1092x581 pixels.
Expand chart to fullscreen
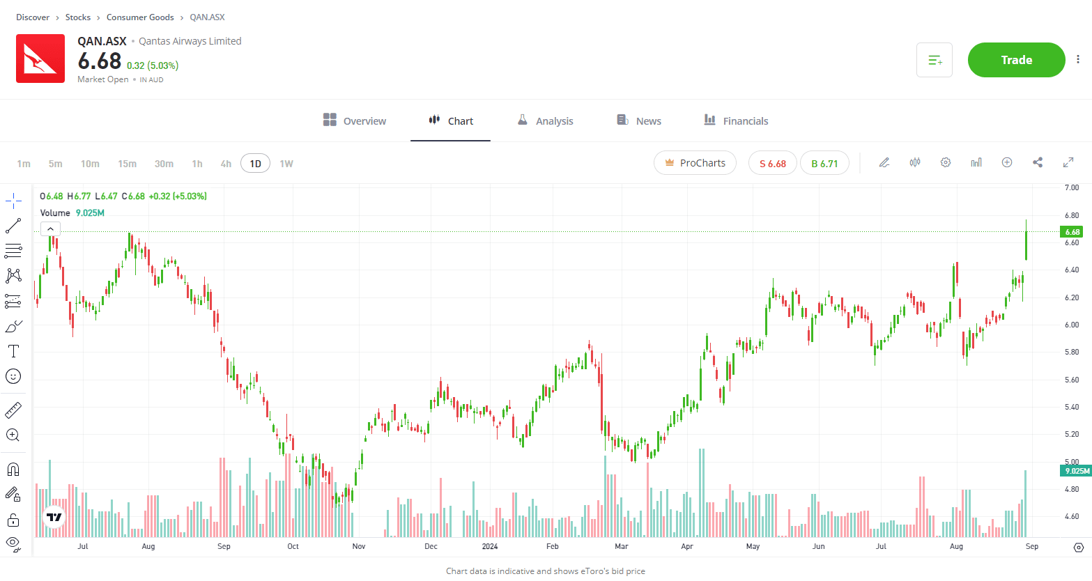pos(1068,162)
